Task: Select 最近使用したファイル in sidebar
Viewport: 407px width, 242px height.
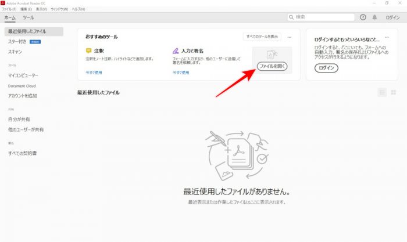Action: click(34, 31)
